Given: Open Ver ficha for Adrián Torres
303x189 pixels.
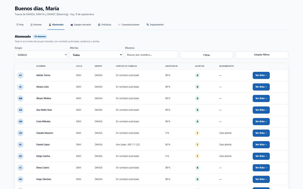Looking at the screenshot, I should [x=261, y=75].
